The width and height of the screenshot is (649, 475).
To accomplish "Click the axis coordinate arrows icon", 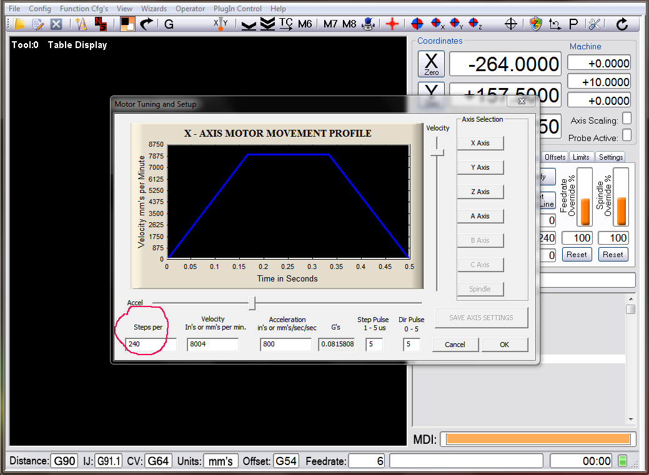I will 555,24.
